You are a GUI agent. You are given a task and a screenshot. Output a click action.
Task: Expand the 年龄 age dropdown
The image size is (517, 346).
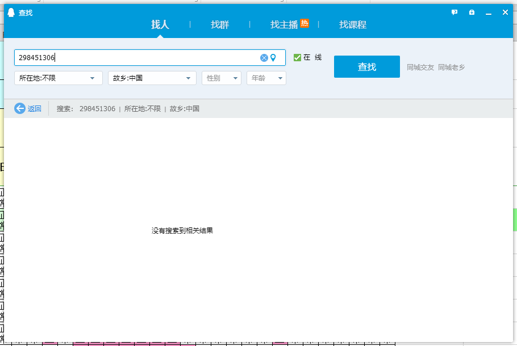tap(266, 78)
